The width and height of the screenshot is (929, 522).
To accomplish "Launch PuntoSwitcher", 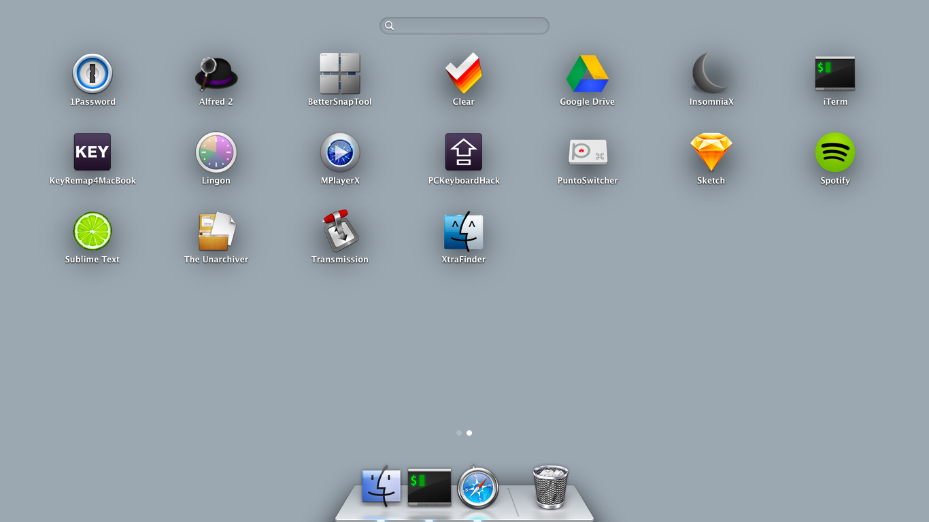I will click(588, 152).
